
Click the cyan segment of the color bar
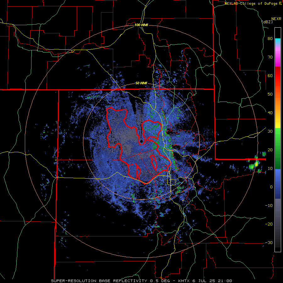[x=278, y=41]
